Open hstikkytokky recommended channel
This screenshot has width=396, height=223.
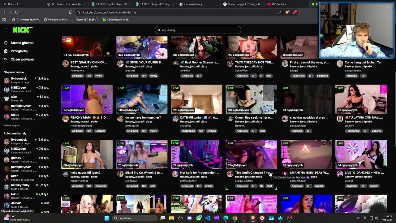point(26,187)
